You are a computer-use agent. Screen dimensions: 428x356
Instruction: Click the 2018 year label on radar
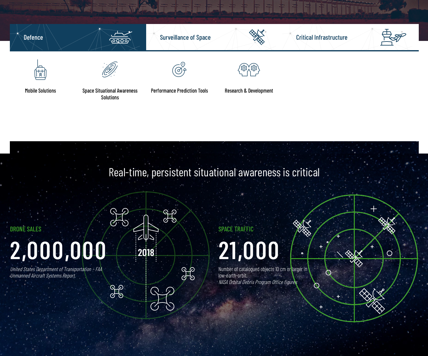pos(146,253)
